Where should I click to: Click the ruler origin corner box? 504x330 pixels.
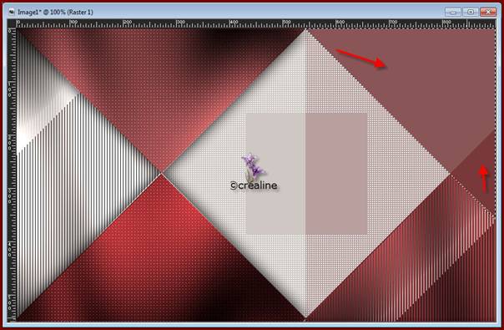coord(12,23)
